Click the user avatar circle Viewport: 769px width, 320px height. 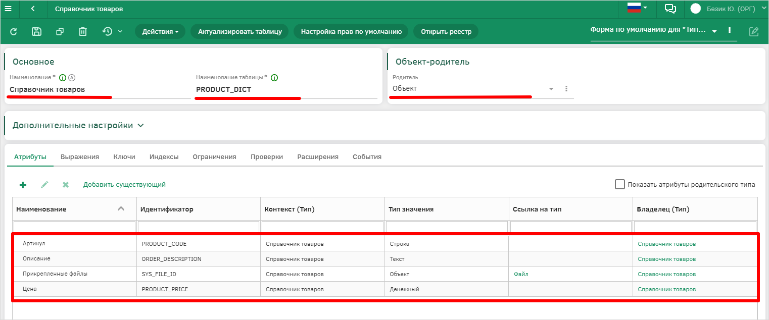(x=696, y=9)
